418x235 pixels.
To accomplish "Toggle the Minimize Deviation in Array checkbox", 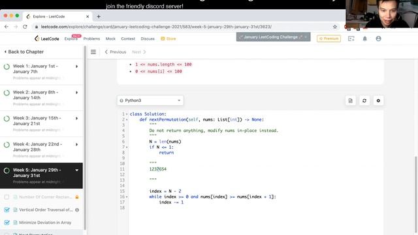I will point(7,223).
